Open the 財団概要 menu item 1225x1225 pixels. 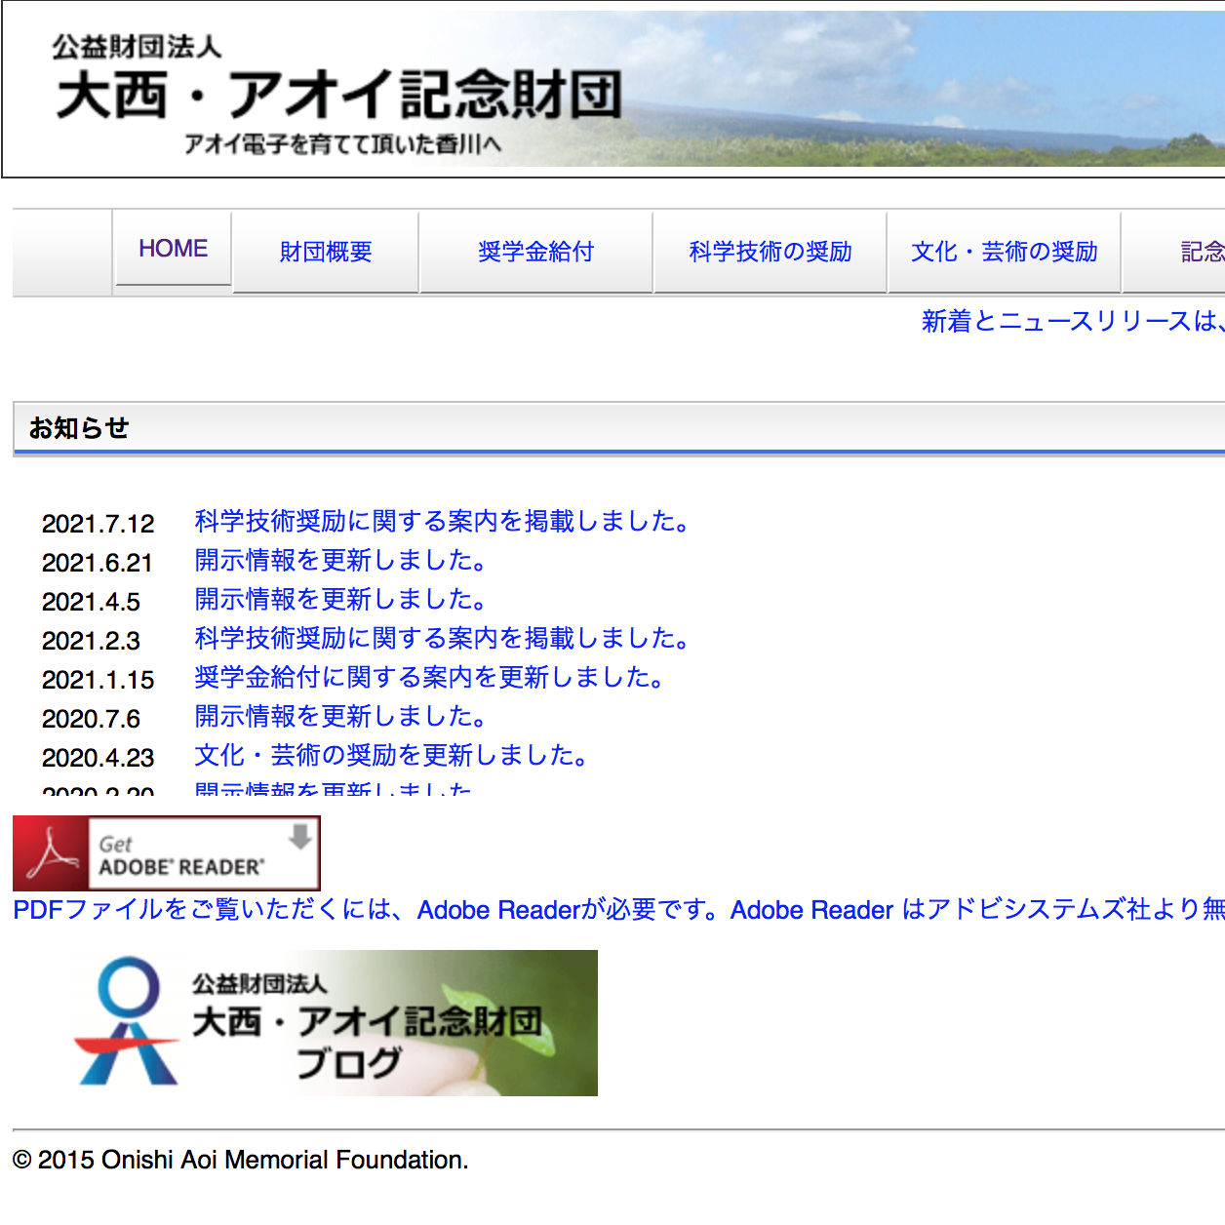(x=326, y=252)
